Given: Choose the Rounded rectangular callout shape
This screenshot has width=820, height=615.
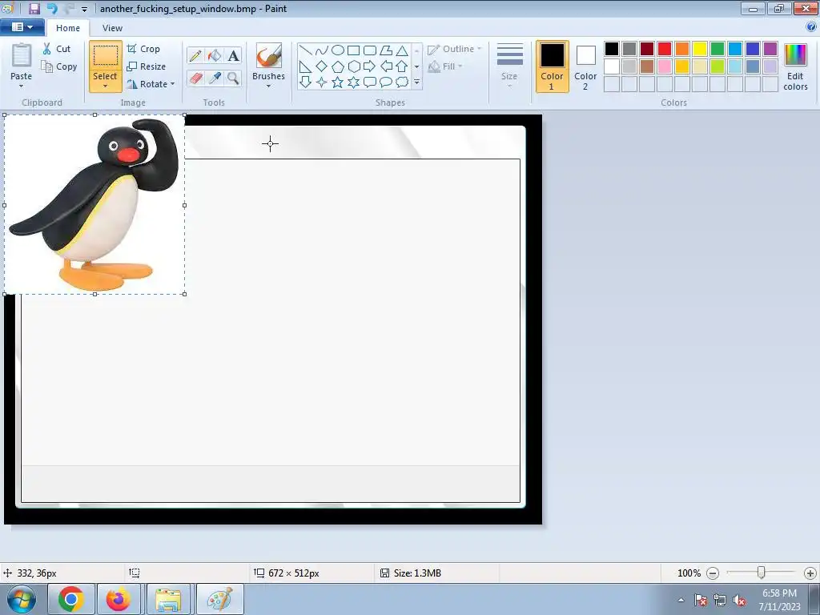Looking at the screenshot, I should [x=370, y=82].
